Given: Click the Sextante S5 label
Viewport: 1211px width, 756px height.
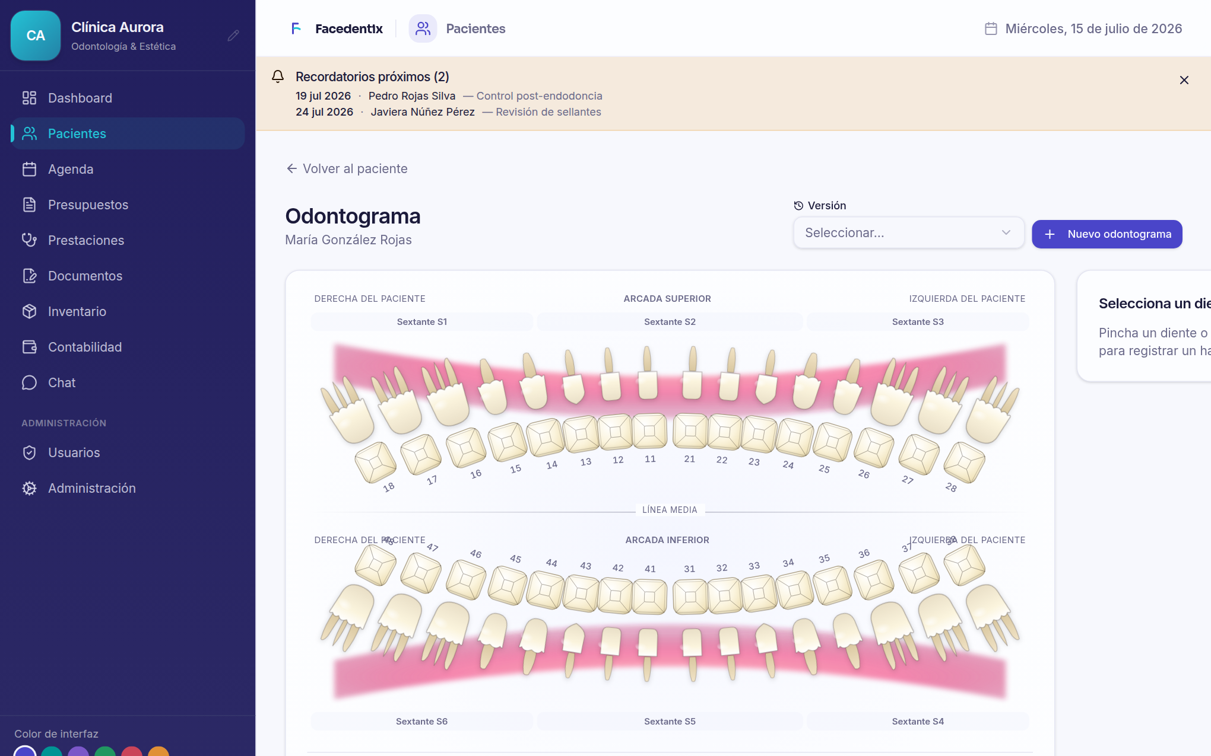Looking at the screenshot, I should (670, 721).
